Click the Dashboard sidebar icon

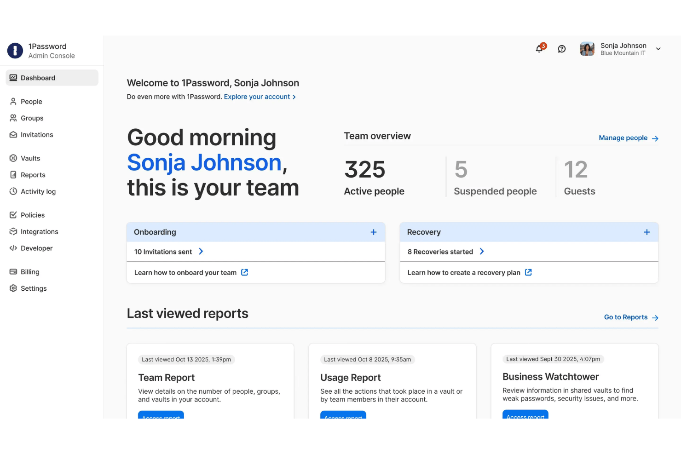13,78
